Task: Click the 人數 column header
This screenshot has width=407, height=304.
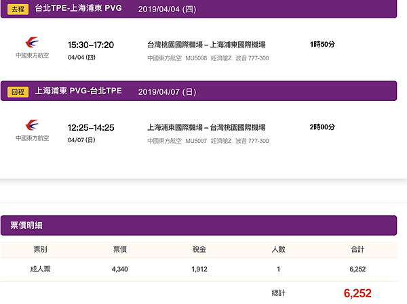Action: tap(277, 250)
